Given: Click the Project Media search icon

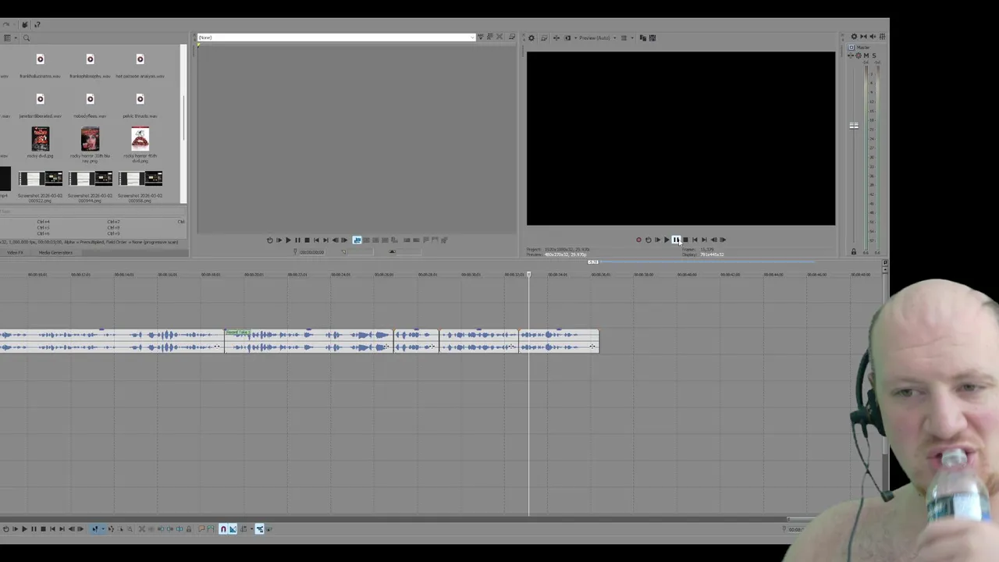Looking at the screenshot, I should click(x=26, y=37).
